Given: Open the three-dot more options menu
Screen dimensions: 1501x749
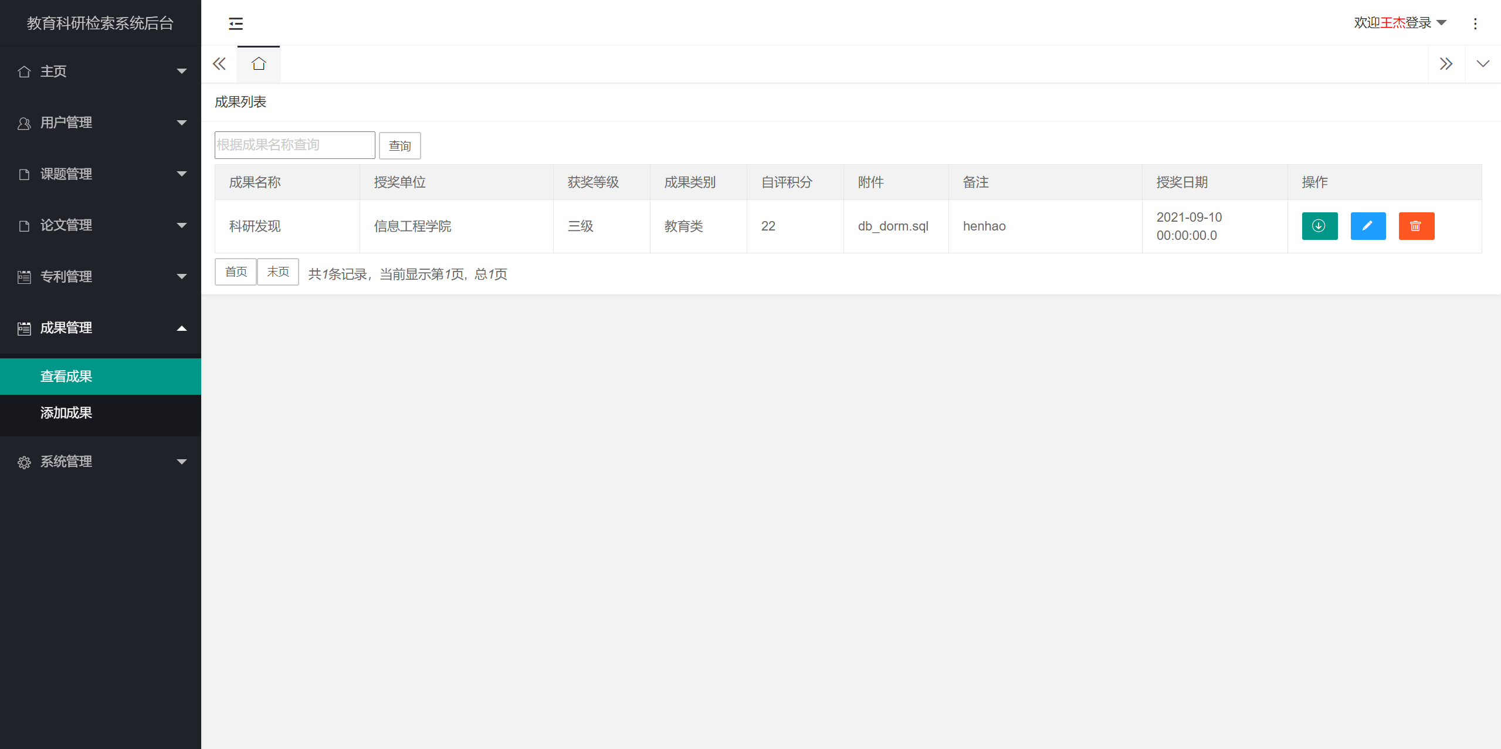Looking at the screenshot, I should point(1475,23).
